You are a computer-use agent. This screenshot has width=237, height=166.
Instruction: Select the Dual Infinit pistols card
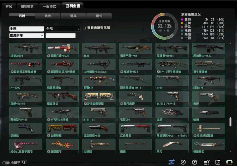pos(172,130)
